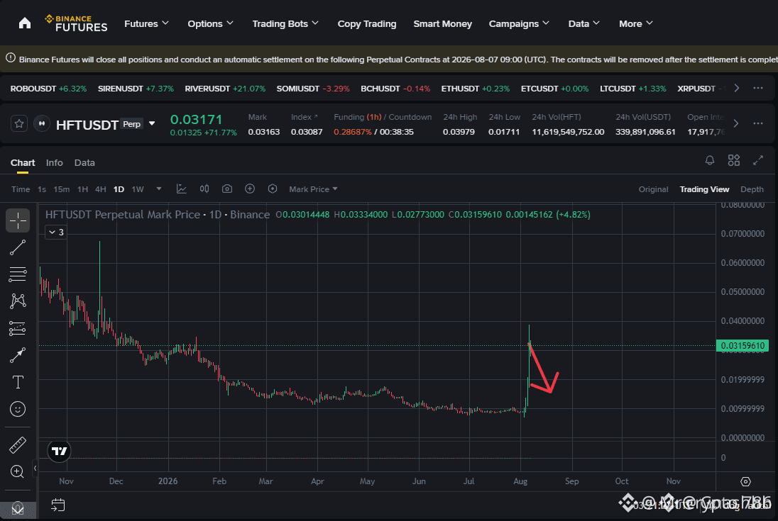Select the horizontal lines Fib tool
This screenshot has width=778, height=521.
click(18, 274)
